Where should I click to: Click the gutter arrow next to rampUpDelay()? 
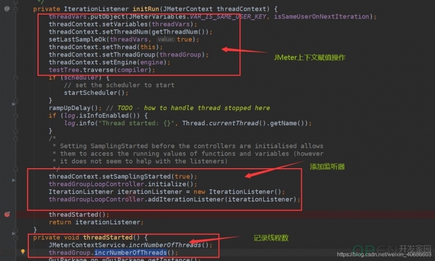click(14, 104)
